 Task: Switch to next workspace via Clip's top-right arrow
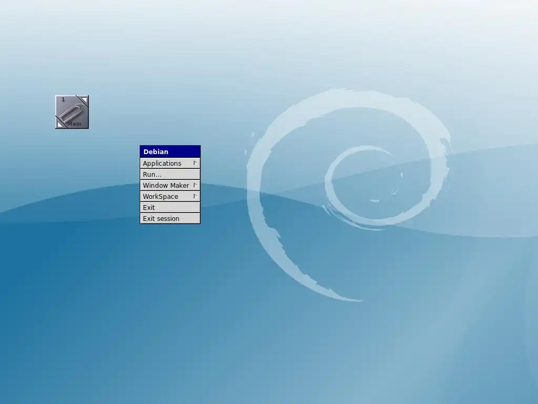[85, 99]
